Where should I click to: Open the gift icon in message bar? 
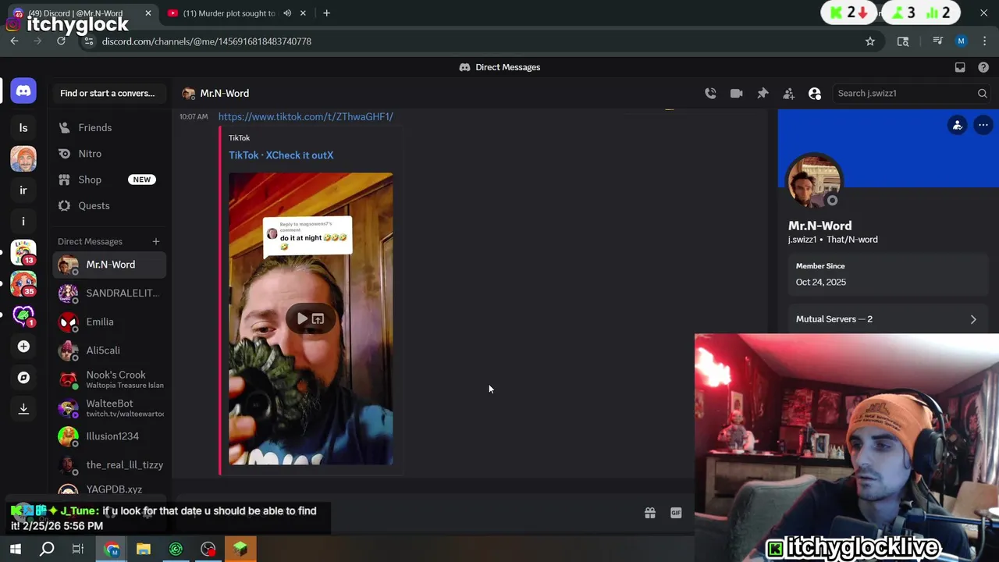coord(649,513)
